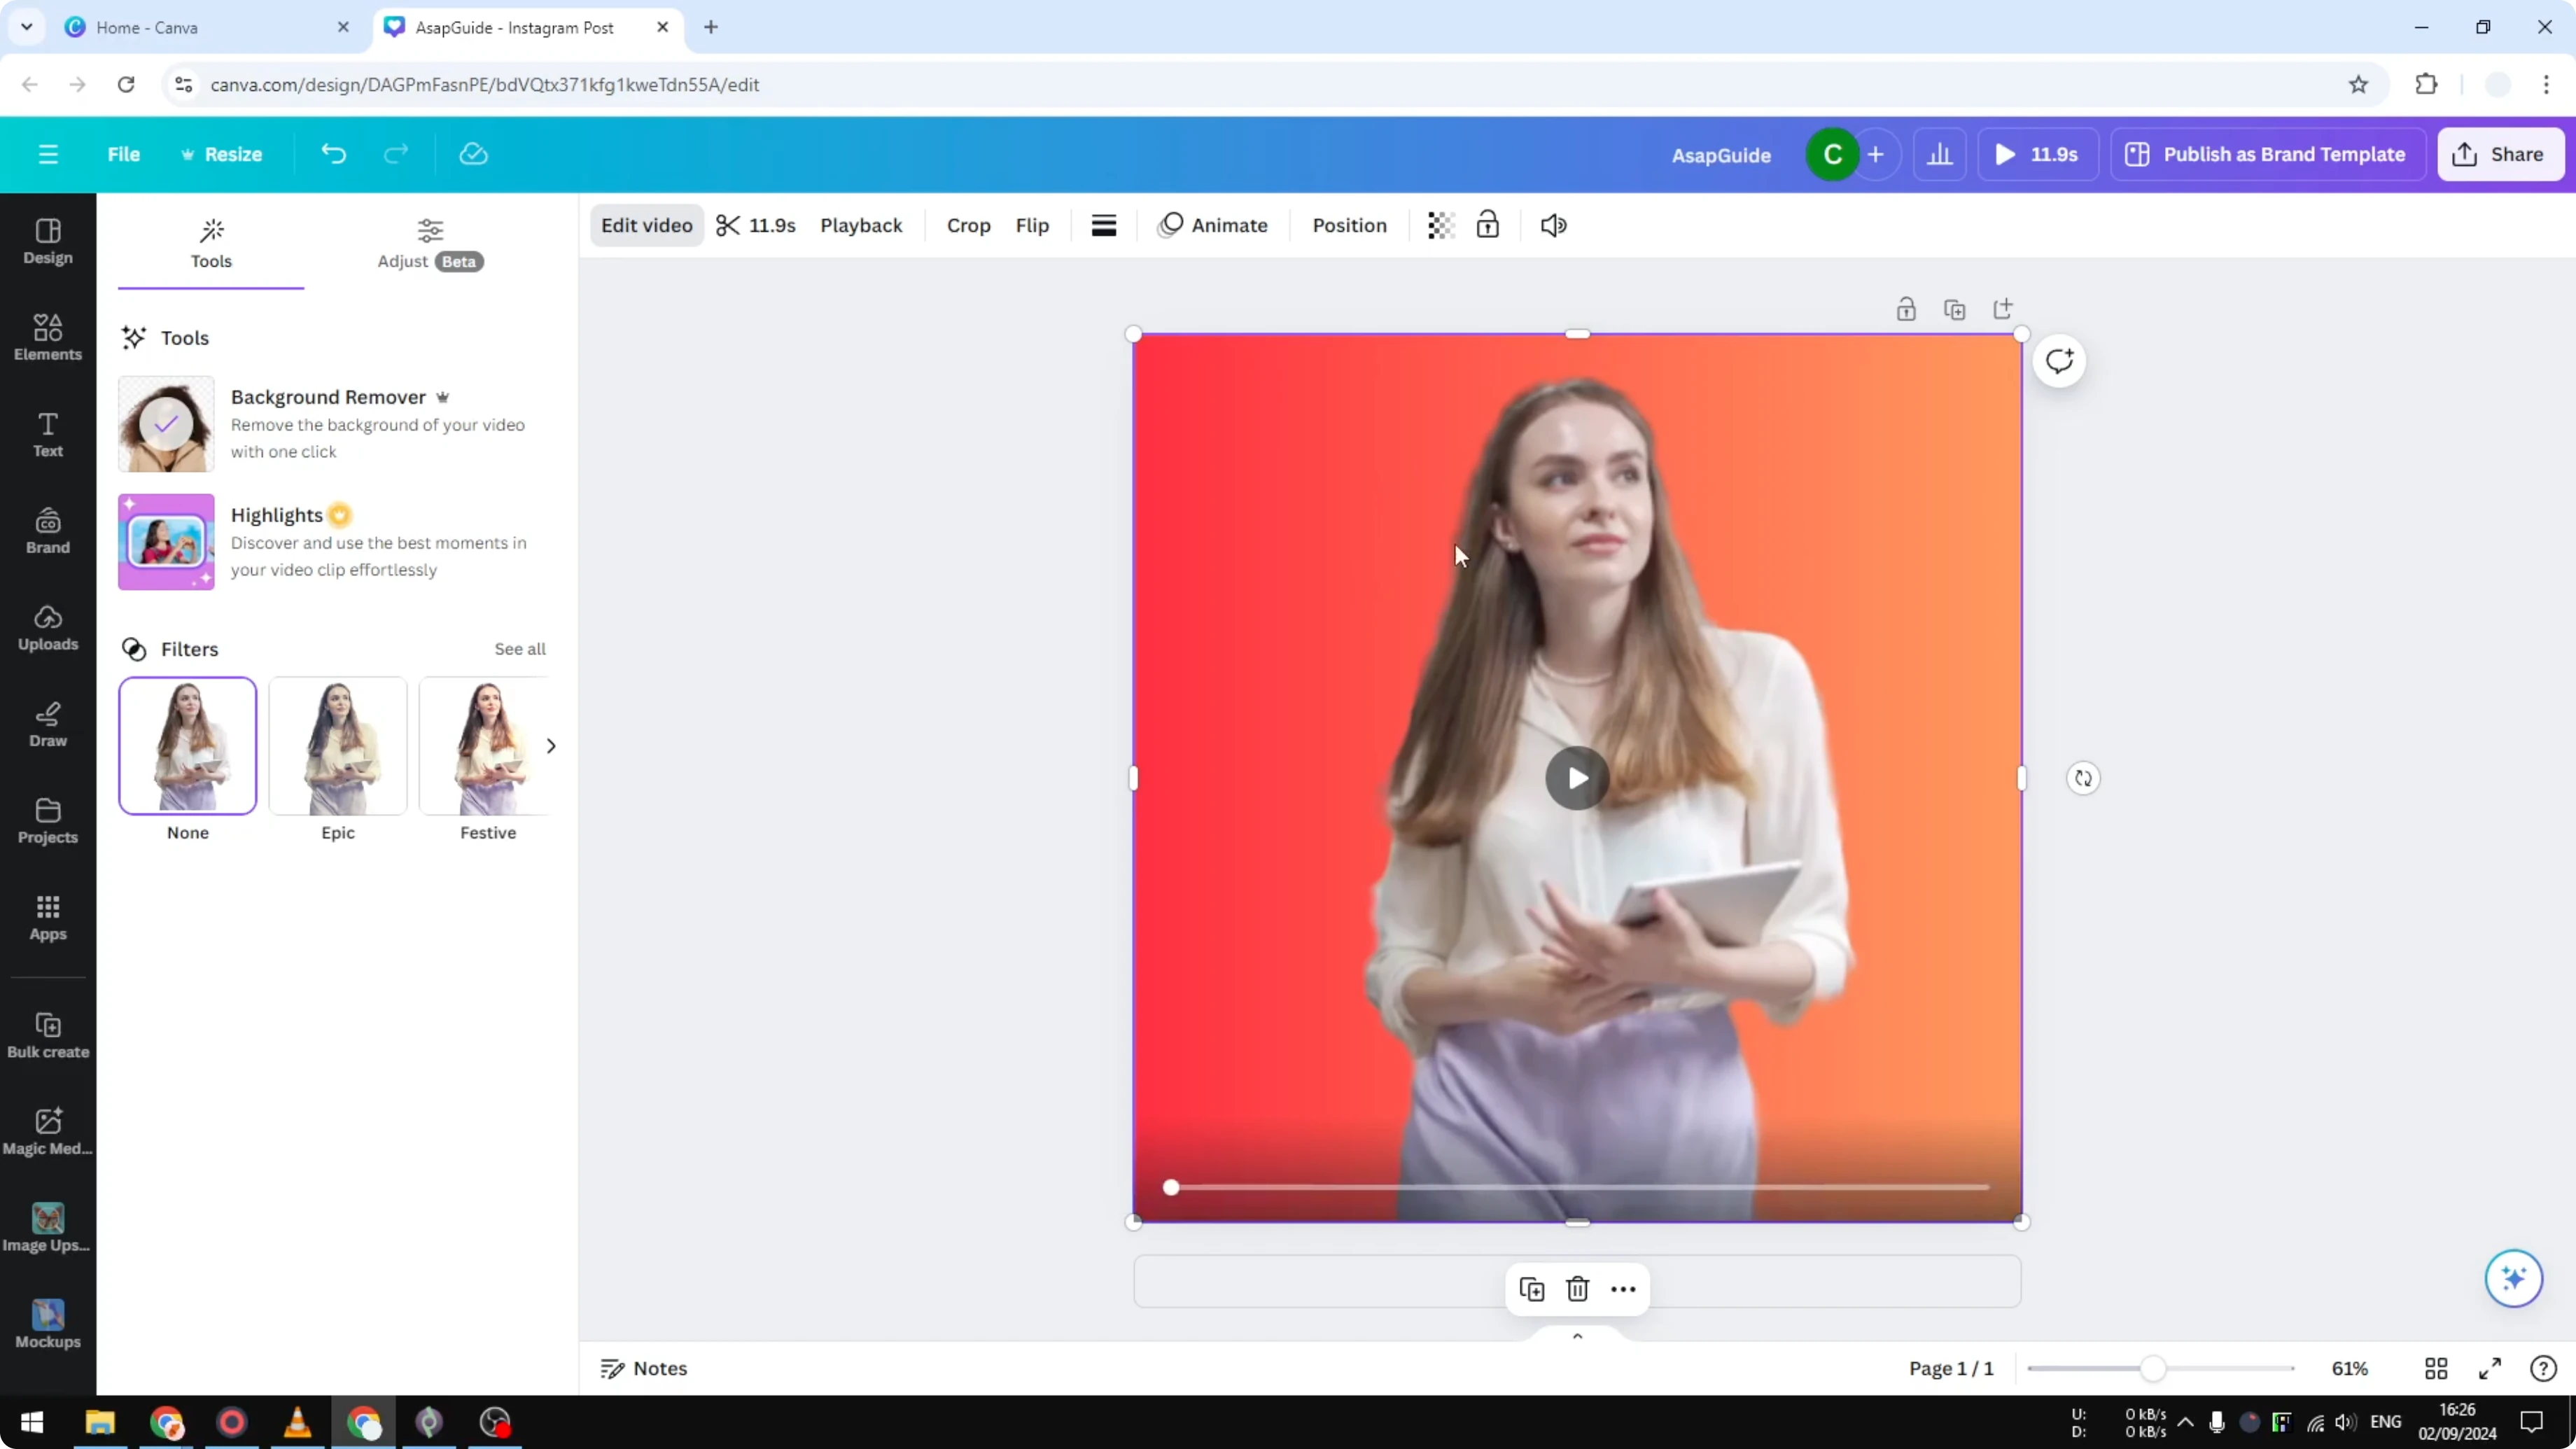The width and height of the screenshot is (2576, 1449).
Task: Open Image Upscaler app
Action: point(48,1229)
